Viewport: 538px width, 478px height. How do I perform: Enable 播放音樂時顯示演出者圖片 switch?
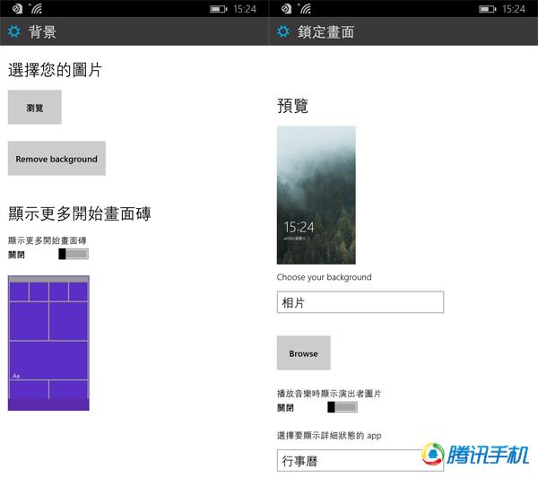(343, 407)
